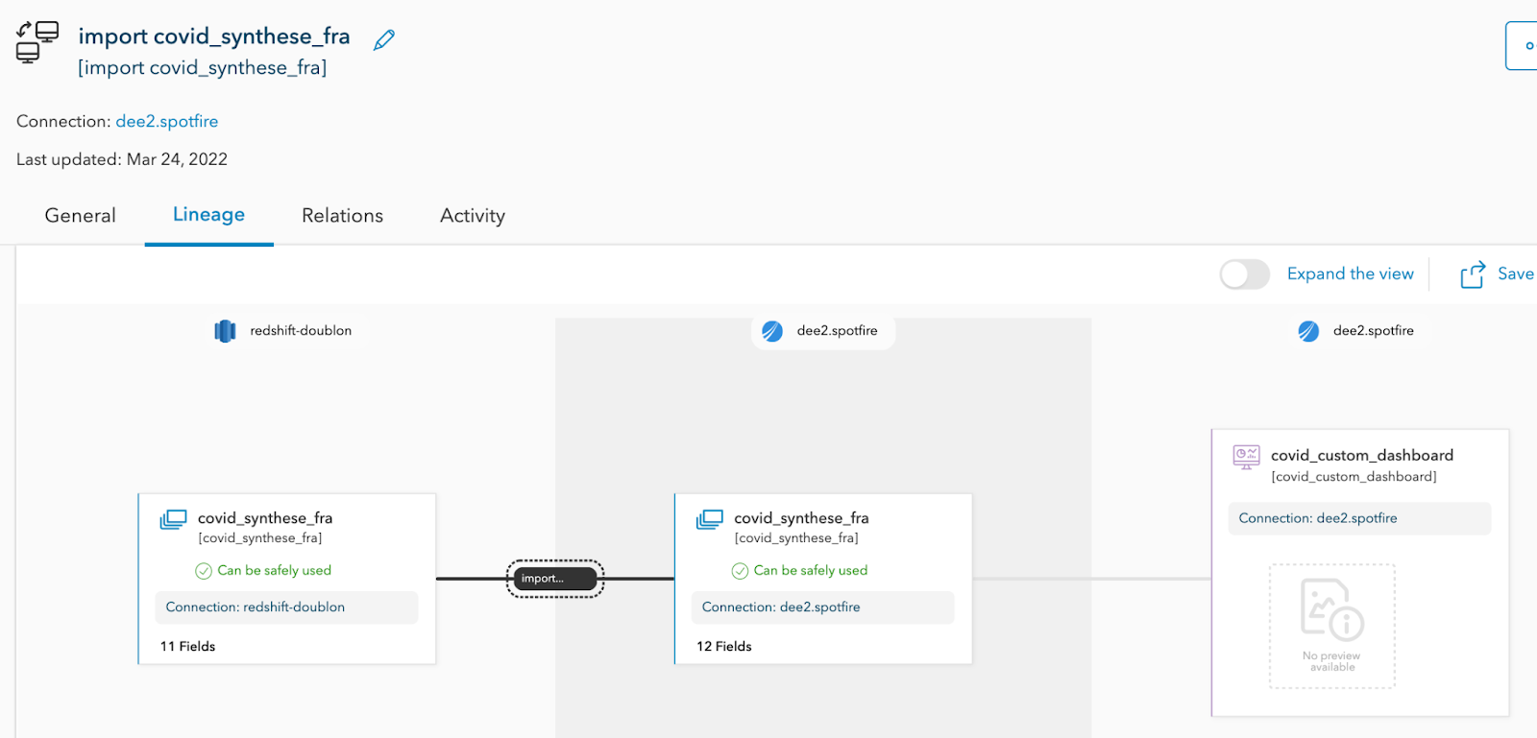Click the [import covid_synthese_fra] subtitle
1537x738 pixels.
[203, 68]
